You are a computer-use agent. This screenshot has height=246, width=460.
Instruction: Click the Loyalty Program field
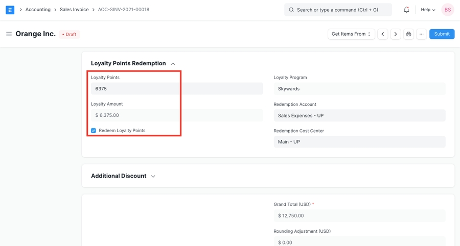click(359, 89)
